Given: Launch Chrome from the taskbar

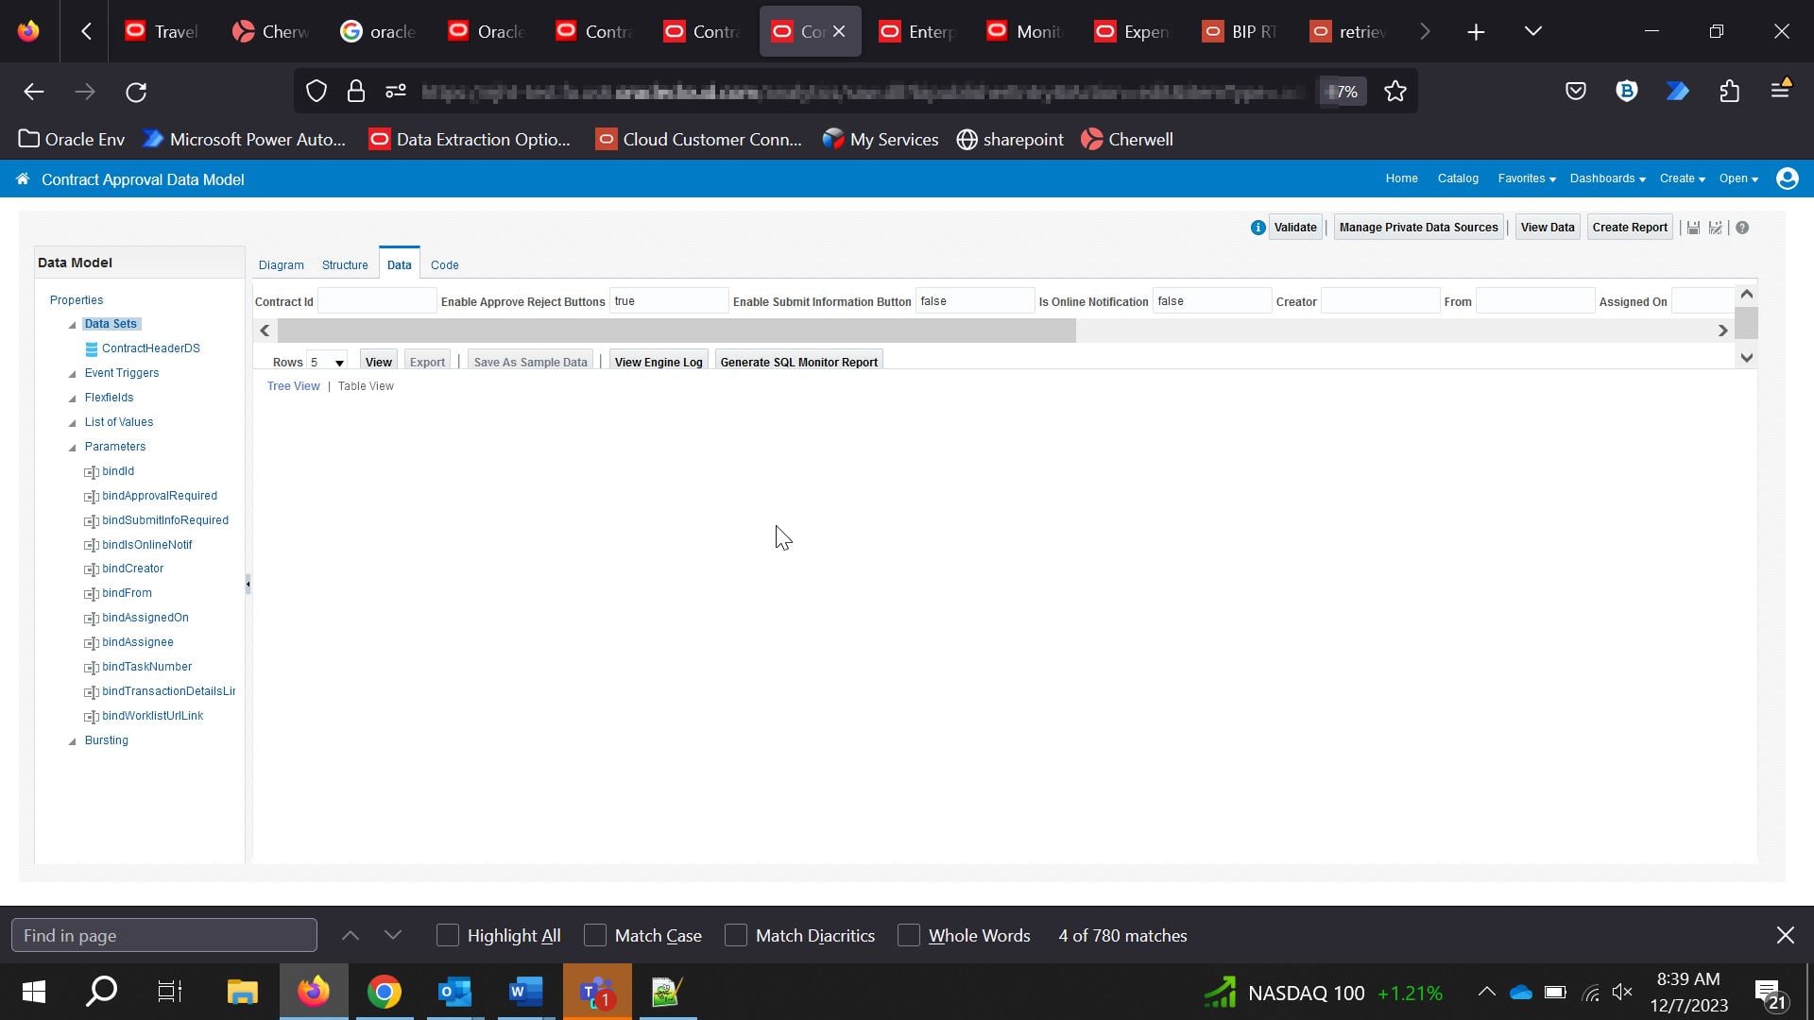Looking at the screenshot, I should [384, 992].
